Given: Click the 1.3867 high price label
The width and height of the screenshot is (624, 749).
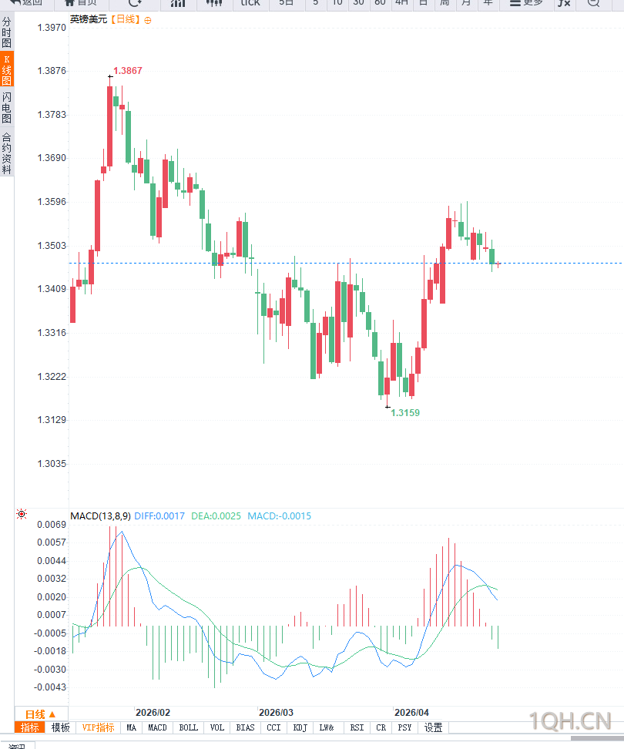Looking at the screenshot, I should pos(127,71).
